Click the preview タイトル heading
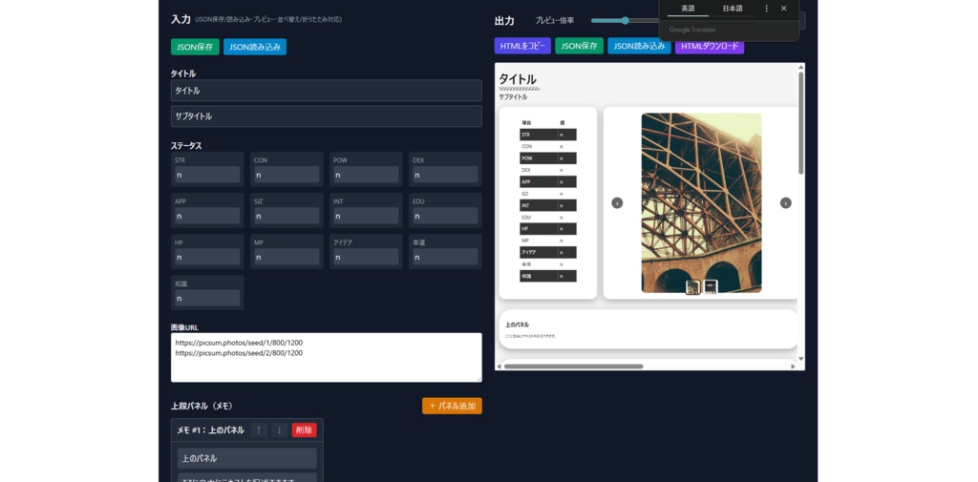Viewport: 978px width, 482px height. (517, 79)
